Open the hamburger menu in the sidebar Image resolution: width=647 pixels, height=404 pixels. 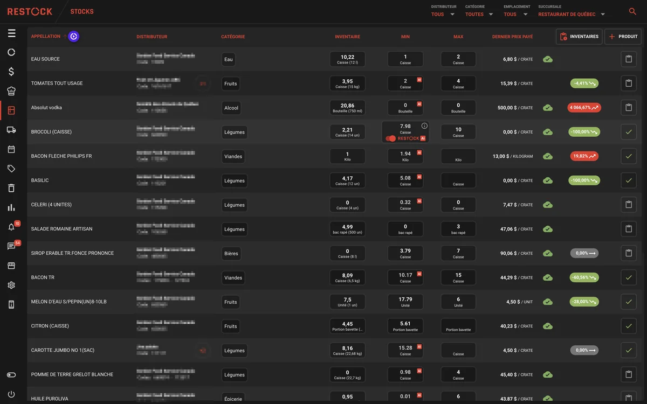(11, 33)
